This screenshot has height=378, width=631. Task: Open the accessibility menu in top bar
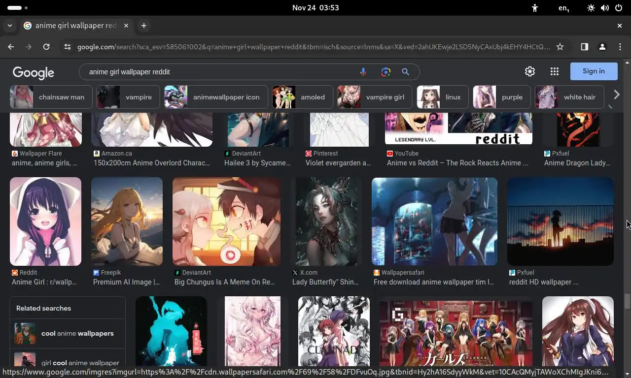pos(535,8)
